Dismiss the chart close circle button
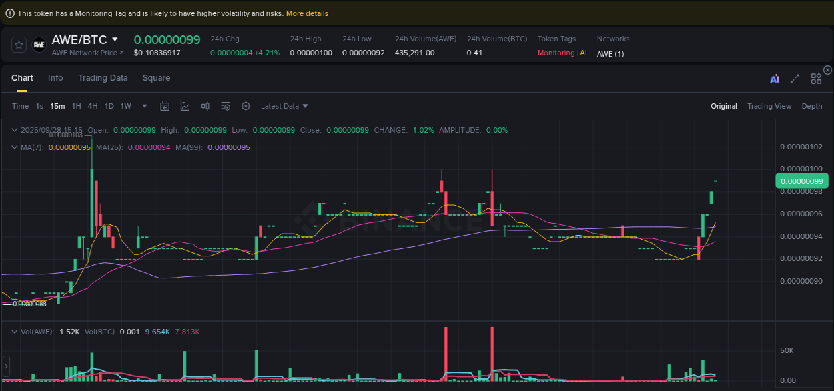Screen dimensions: 834x391 coord(827,69)
